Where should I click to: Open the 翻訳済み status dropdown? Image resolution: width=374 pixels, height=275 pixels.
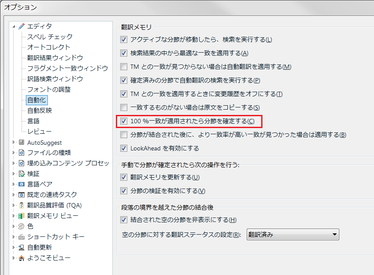[293, 235]
